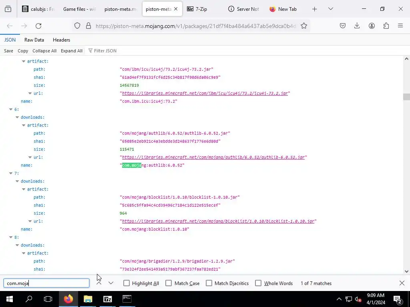Open notification center icon
410x307 pixels.
point(397,299)
